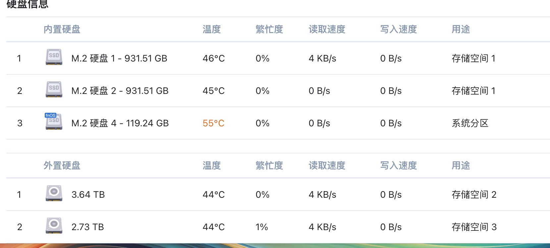Click the 2.73 TB external disk label
550x248 pixels.
click(88, 227)
